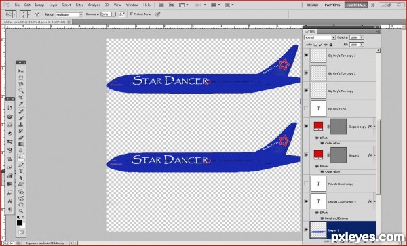Launch Bridge from application bar
The width and height of the screenshot is (407, 246).
[161, 5]
